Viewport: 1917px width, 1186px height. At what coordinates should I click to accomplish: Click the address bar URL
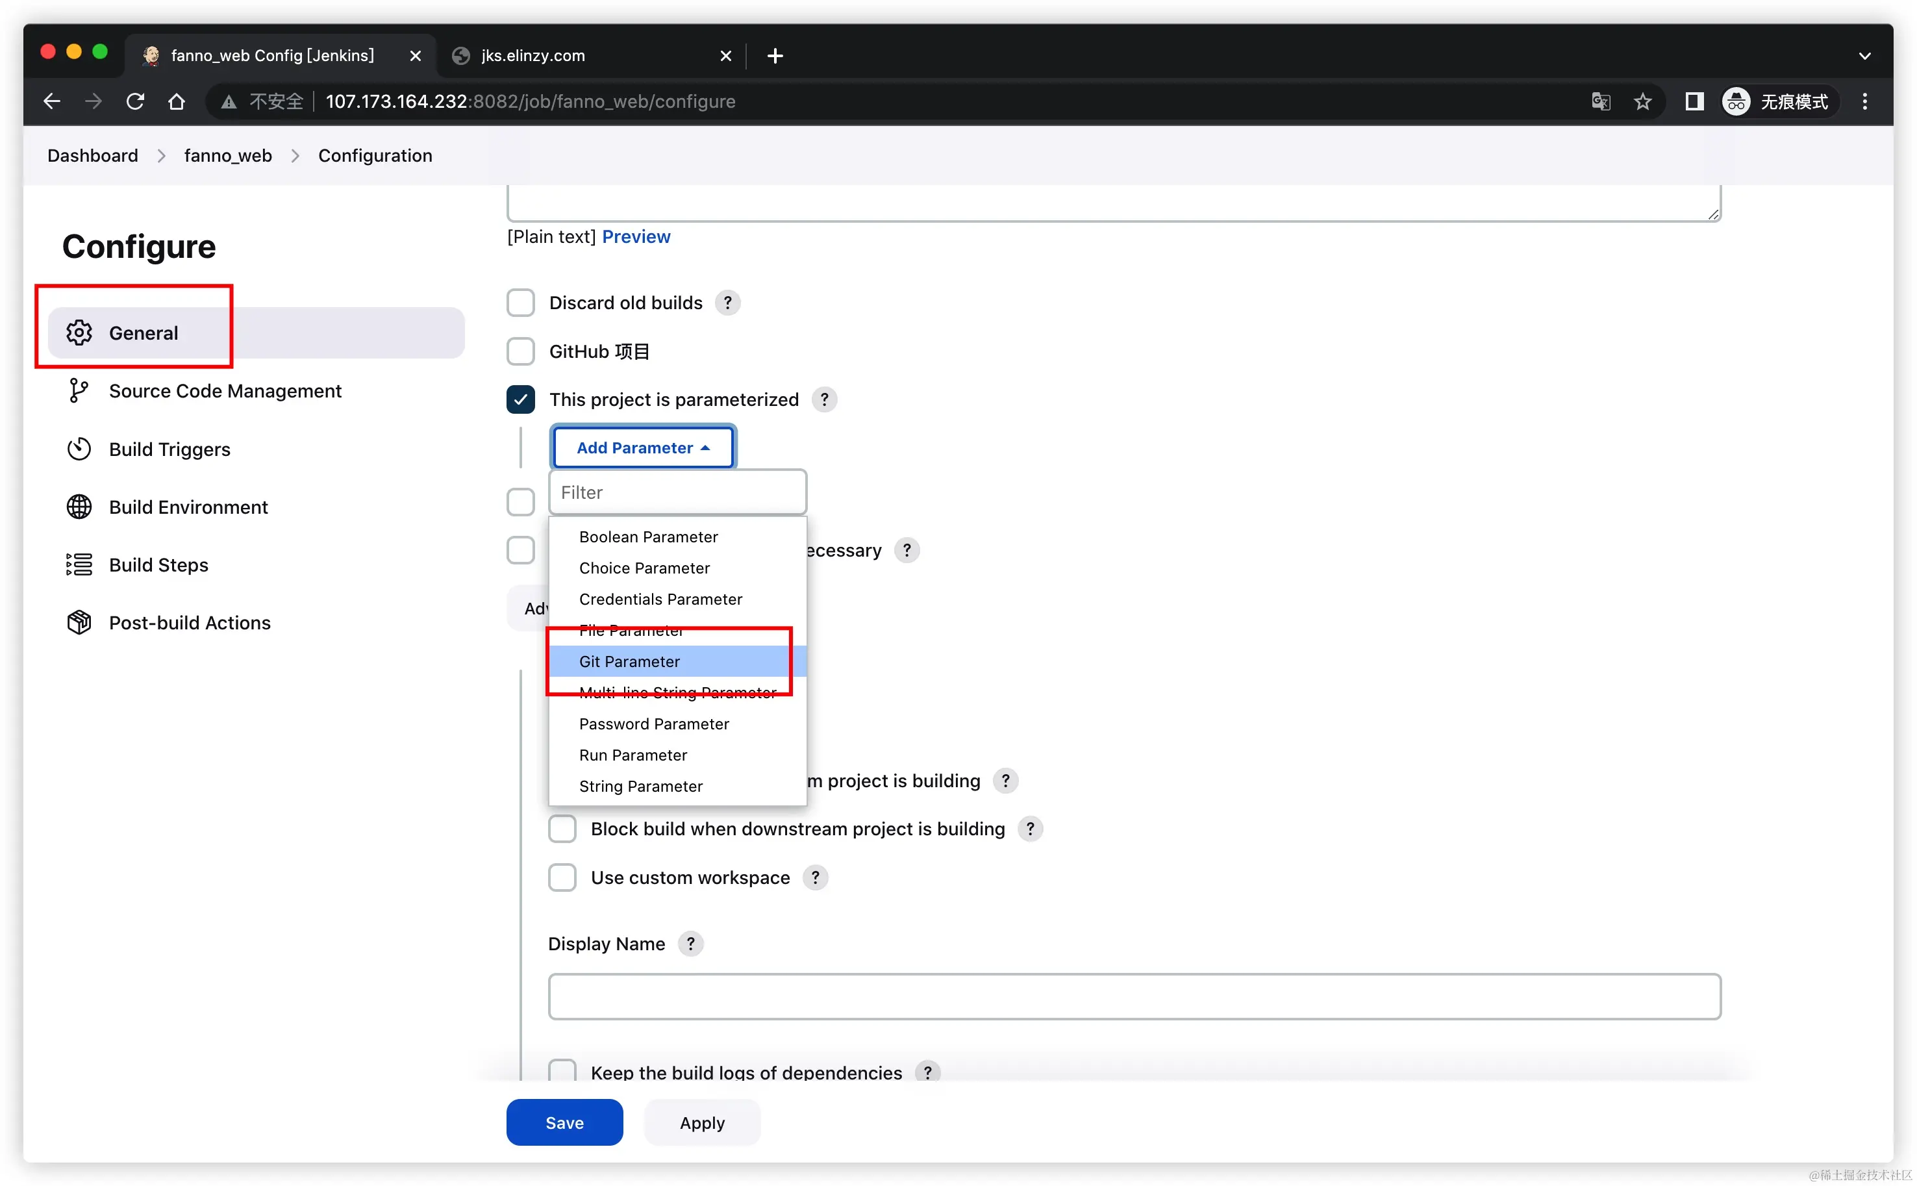(530, 101)
